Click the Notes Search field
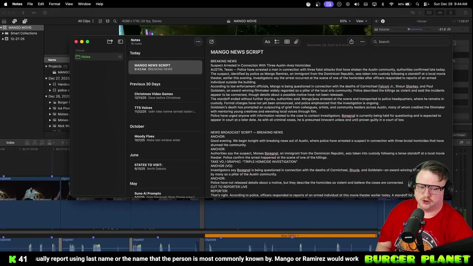473x266 pixels. [x=410, y=42]
